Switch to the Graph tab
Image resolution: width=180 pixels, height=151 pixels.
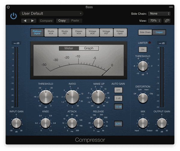pos(88,48)
